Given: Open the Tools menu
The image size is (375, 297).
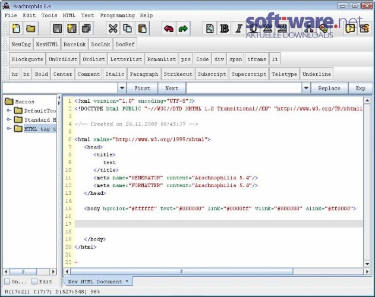Looking at the screenshot, I should 49,15.
